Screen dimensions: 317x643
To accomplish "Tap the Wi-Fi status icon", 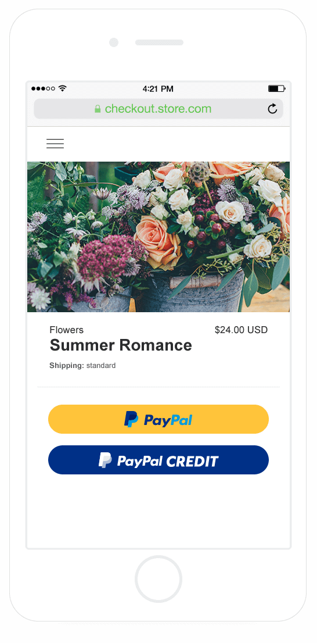I will [x=62, y=88].
